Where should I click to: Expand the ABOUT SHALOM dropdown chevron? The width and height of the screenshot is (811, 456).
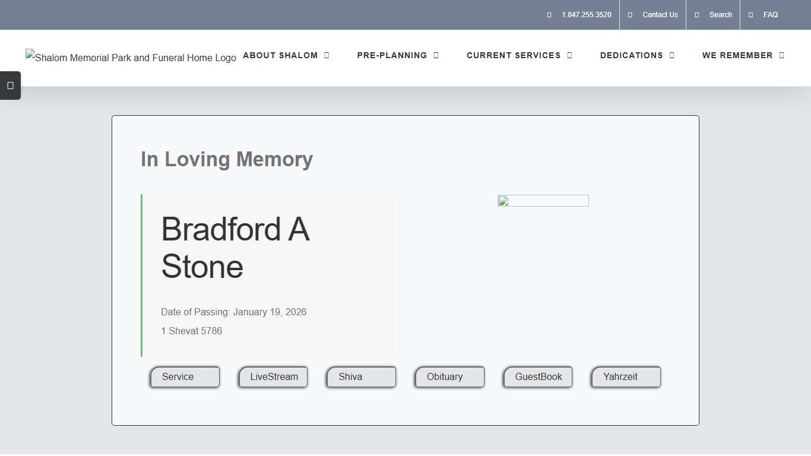click(326, 55)
